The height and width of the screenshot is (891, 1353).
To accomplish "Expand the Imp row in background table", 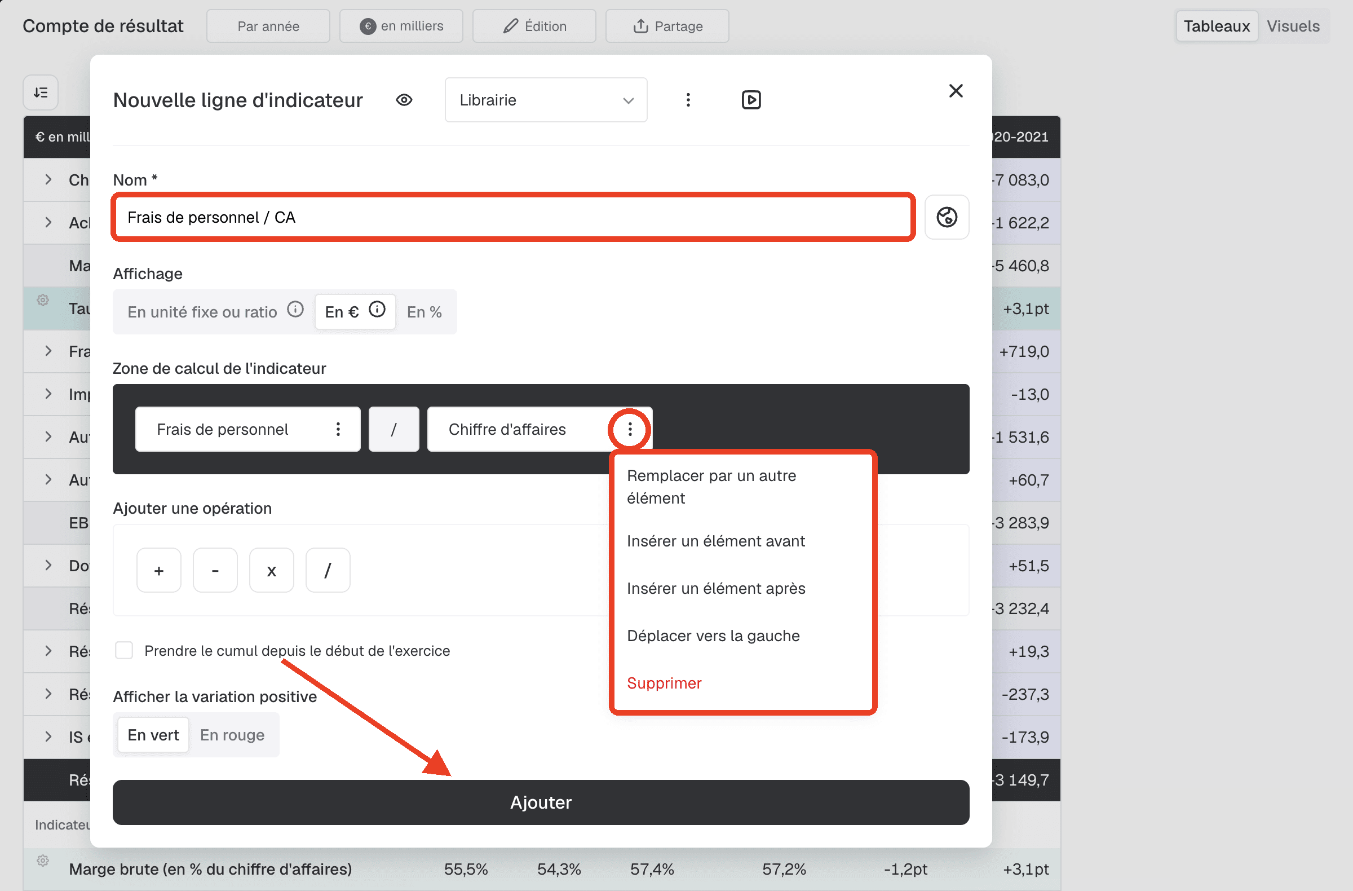I will [x=48, y=394].
